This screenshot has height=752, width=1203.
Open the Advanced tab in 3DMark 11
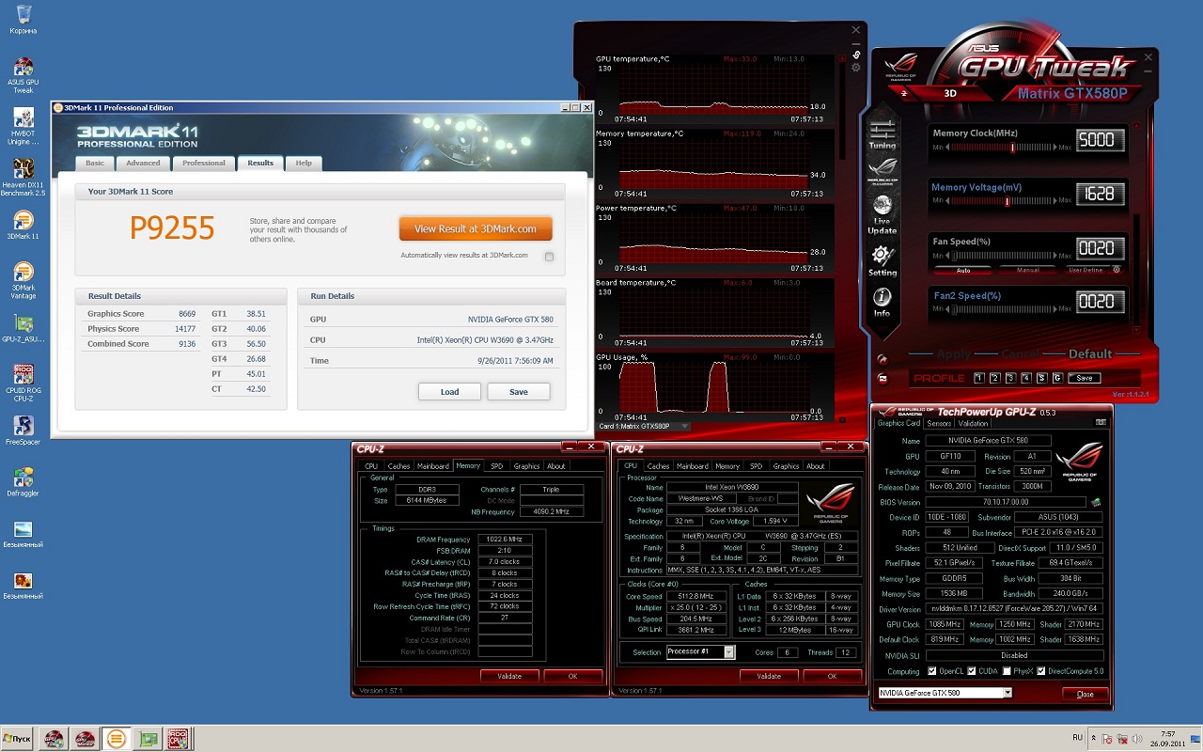tap(143, 163)
